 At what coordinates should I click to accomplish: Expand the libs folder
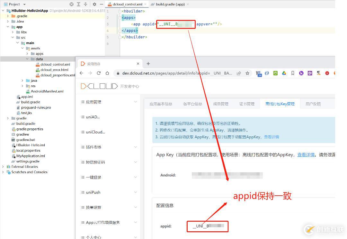[x=13, y=32]
